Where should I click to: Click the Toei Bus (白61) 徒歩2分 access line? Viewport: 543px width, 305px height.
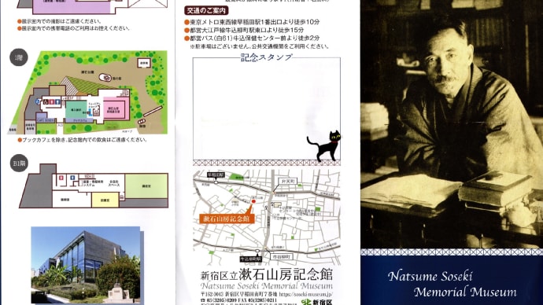click(x=252, y=38)
